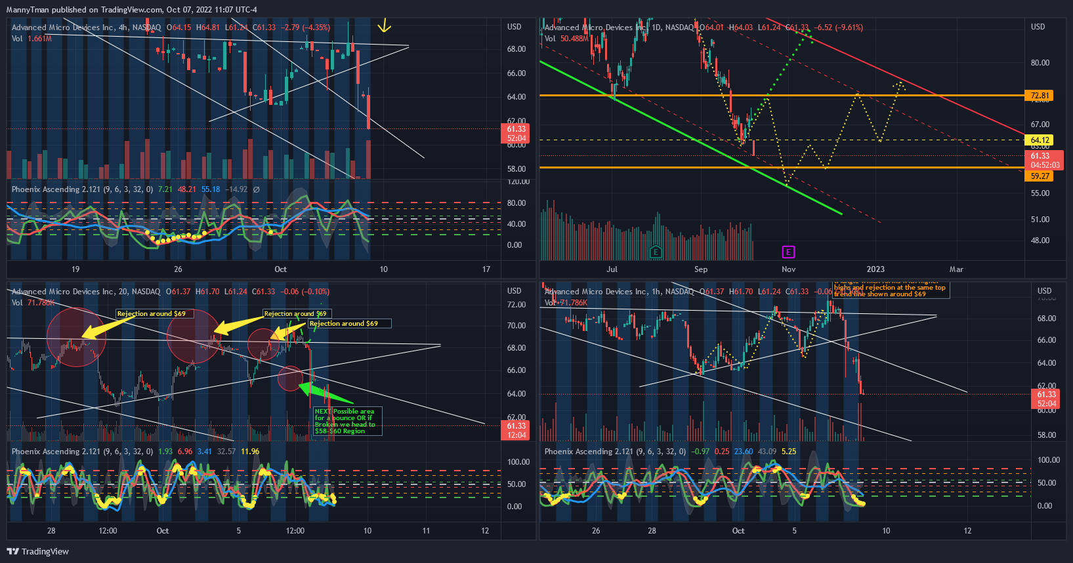
Task: Click the 23.60 blue indicator value in 1h chart
Action: pyautogui.click(x=744, y=452)
